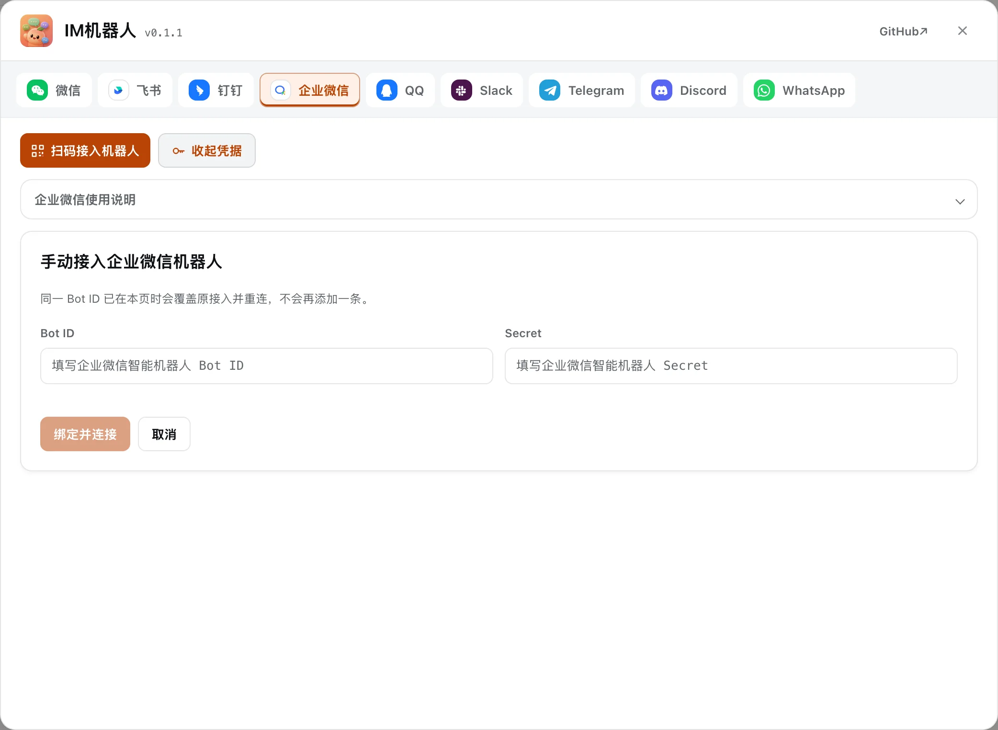Image resolution: width=998 pixels, height=730 pixels.
Task: Click the 扫码接入机器人 button
Action: coord(85,150)
